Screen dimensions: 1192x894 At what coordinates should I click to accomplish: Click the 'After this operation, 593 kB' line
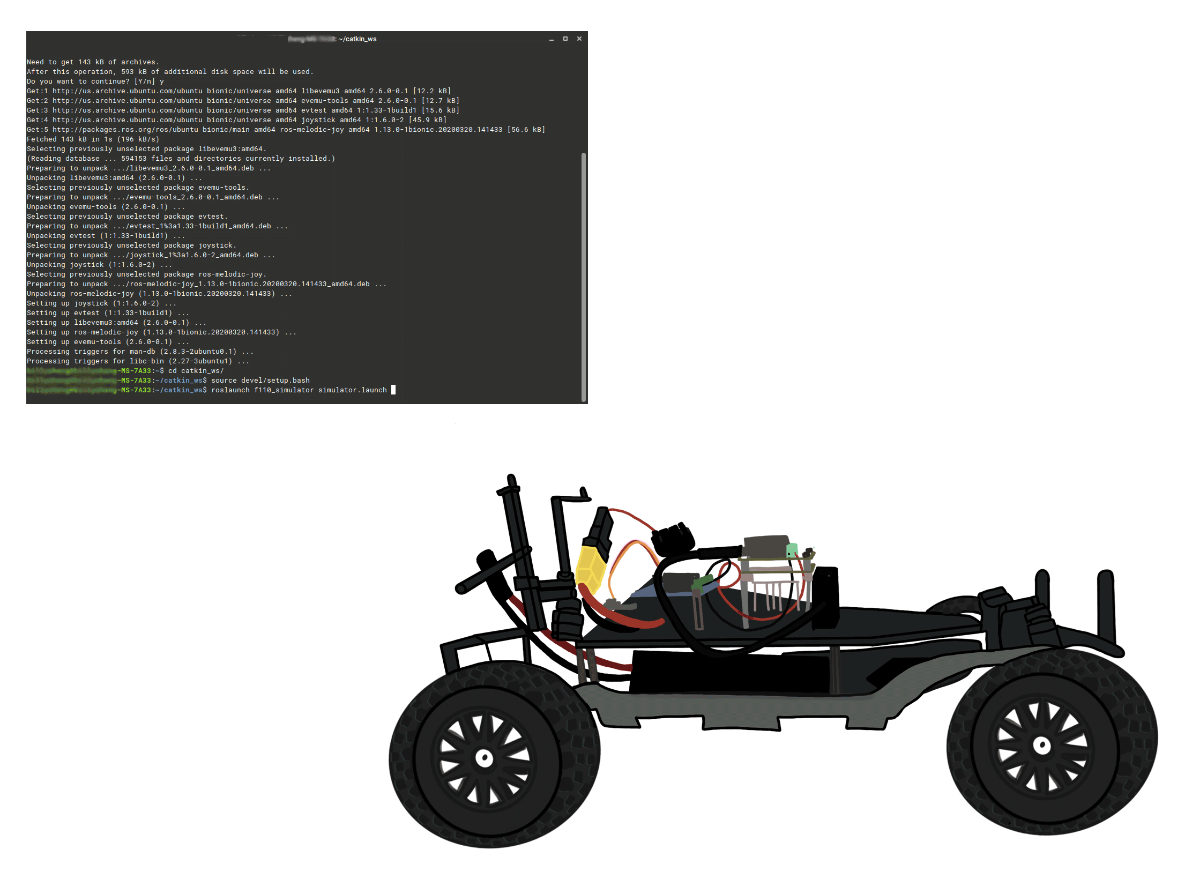170,72
